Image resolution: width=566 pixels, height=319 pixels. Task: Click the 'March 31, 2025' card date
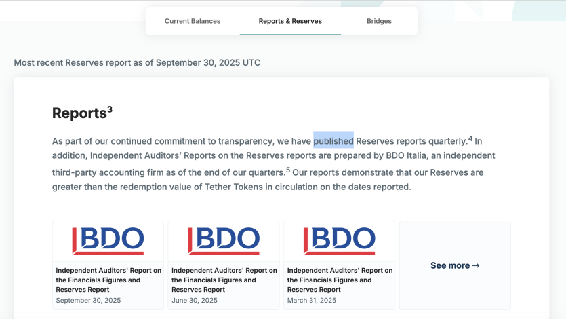point(312,300)
